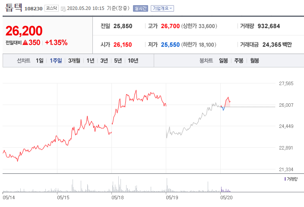Click the red up-triangle change indicator
304x207 pixels.
click(x=25, y=42)
